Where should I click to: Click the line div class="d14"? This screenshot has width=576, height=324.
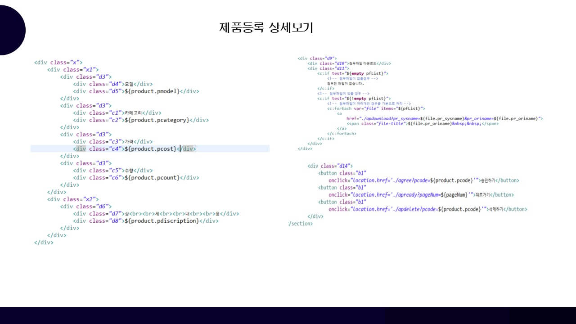click(x=330, y=166)
